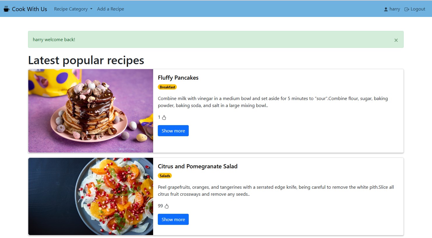Click the Citrus and Pomegranate Salad title

[197, 166]
